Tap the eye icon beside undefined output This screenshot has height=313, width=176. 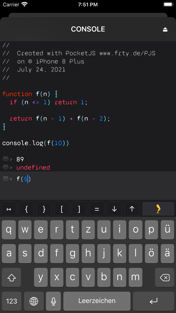click(x=6, y=167)
